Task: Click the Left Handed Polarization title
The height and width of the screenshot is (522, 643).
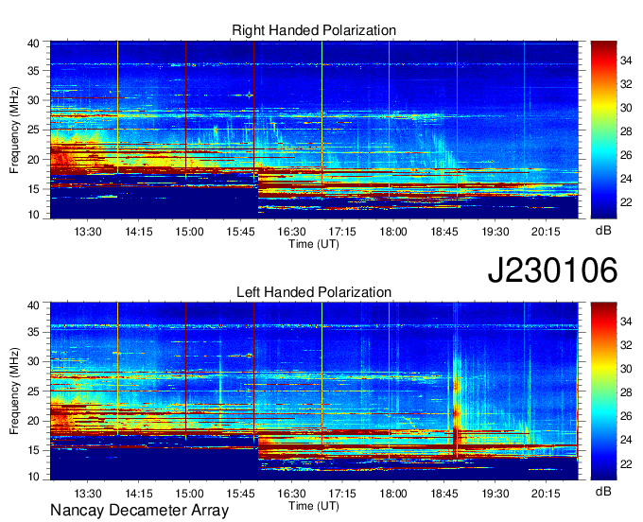Action: tap(314, 292)
